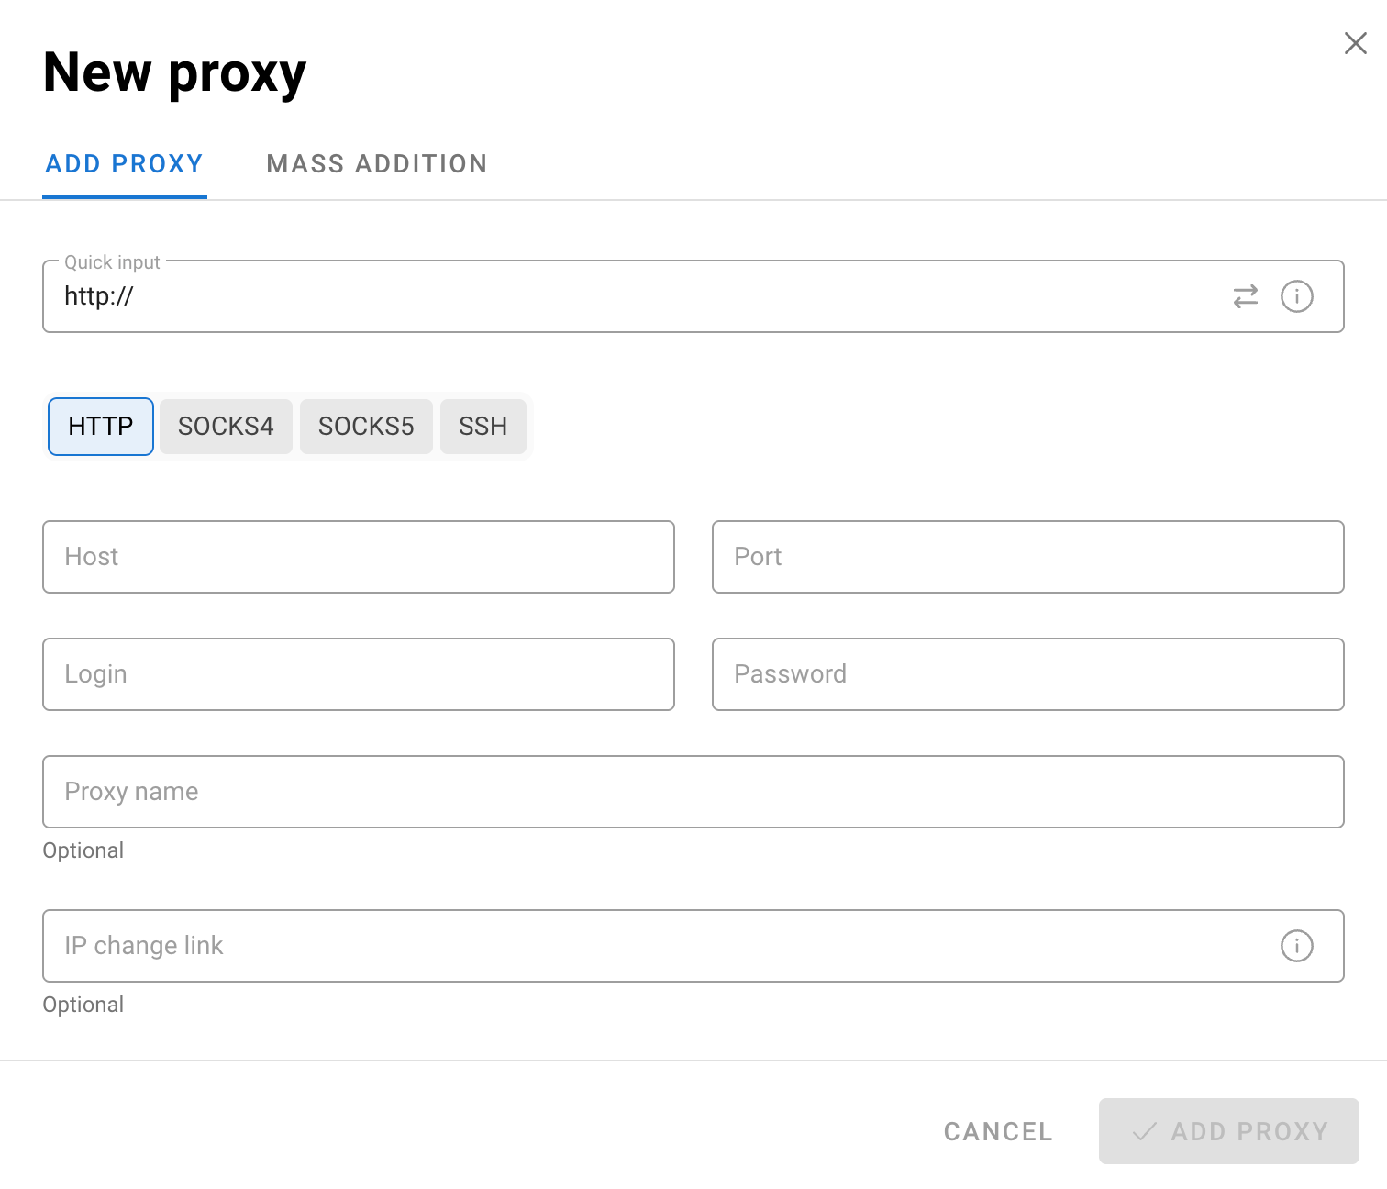Select the Port input field
The height and width of the screenshot is (1189, 1387).
coord(1027,557)
